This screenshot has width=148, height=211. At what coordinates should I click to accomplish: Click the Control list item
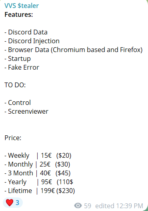(x=18, y=102)
